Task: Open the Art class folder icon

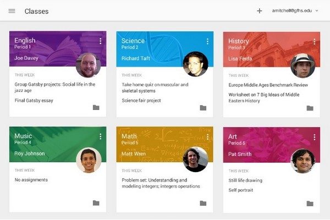Action: pyautogui.click(x=310, y=203)
